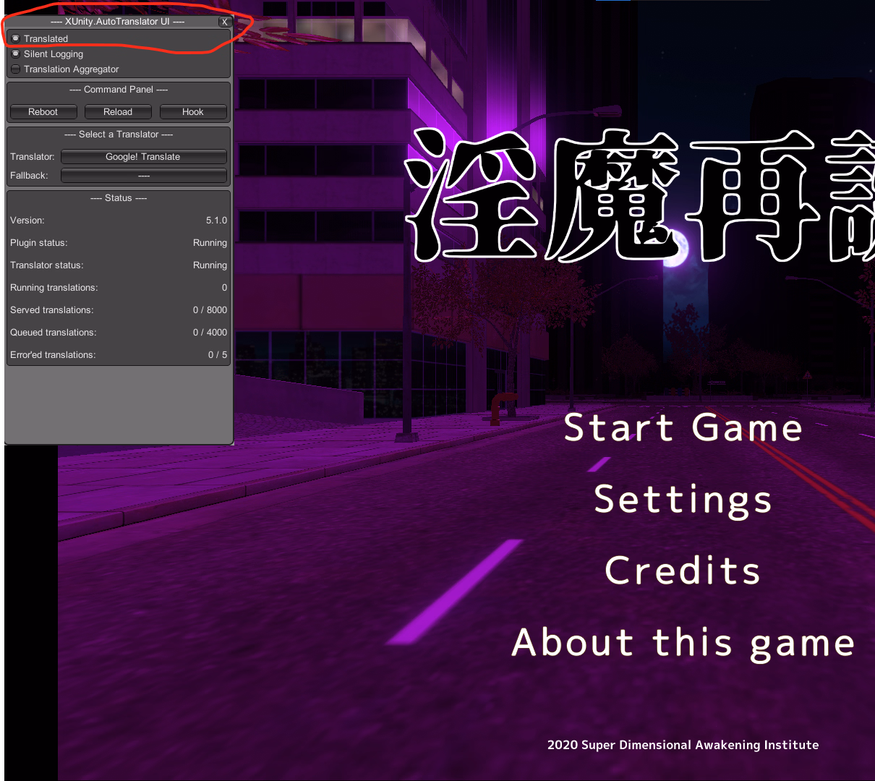This screenshot has height=781, width=875.
Task: Open the Translator dropdown showing Google! Translate
Action: (x=143, y=157)
